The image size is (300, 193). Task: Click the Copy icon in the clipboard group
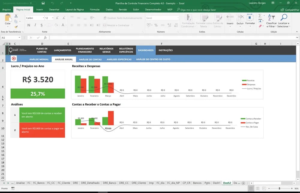(15, 21)
